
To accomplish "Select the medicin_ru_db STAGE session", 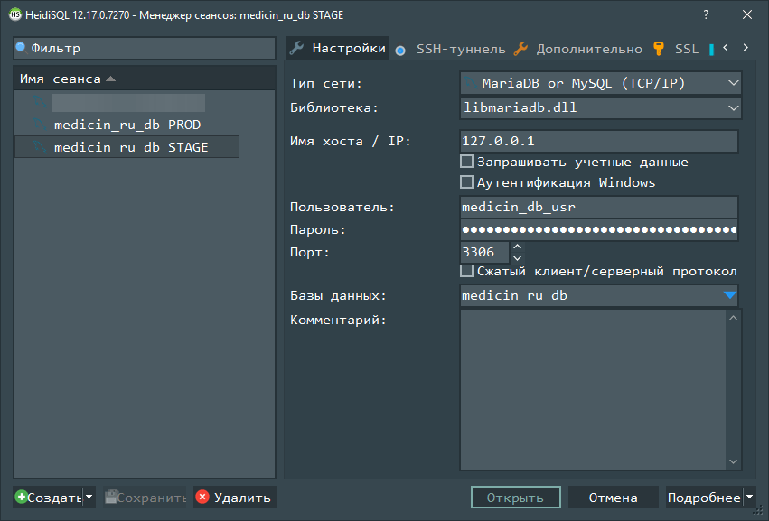I will [127, 147].
